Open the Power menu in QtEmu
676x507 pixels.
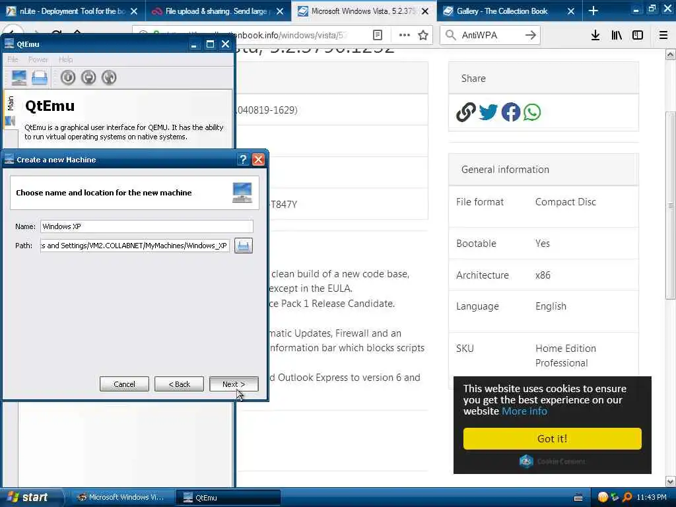[38, 59]
